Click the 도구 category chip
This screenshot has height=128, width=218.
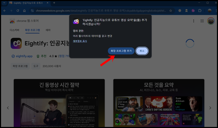36,66
